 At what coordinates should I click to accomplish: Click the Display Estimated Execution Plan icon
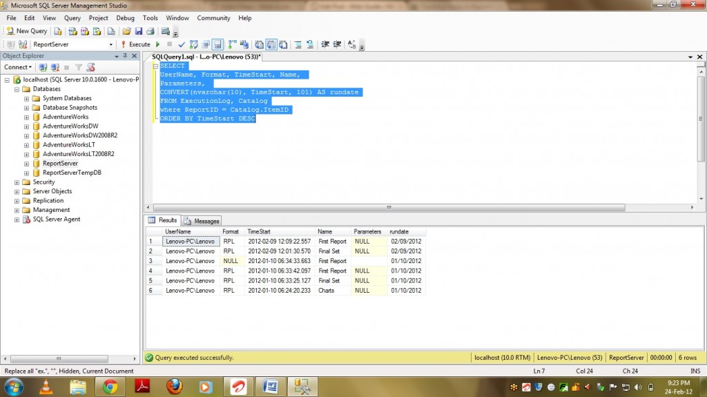pos(194,44)
